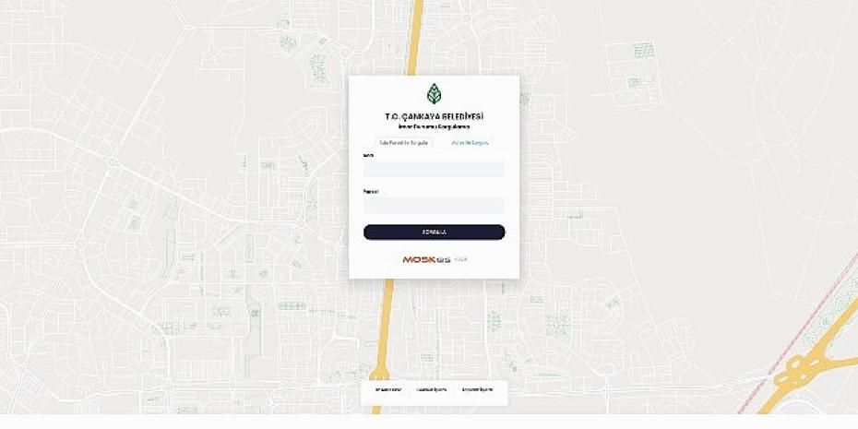Viewport: 858px width, 429px height.
Task: Click the T.C. Çankaya Belediyesi heading
Action: pyautogui.click(x=434, y=116)
